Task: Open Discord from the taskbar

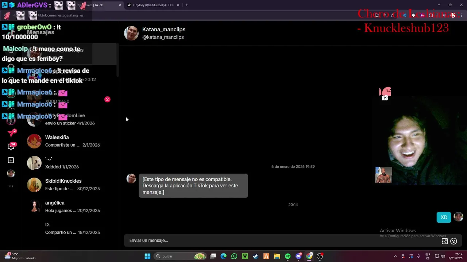Action: (298, 256)
